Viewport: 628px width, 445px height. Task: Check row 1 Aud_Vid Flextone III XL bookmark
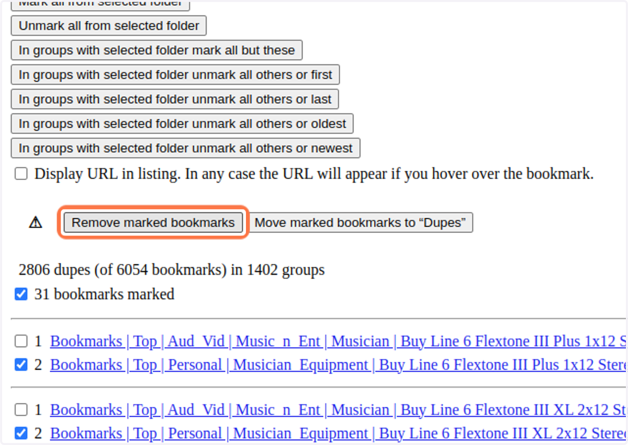[21, 409]
